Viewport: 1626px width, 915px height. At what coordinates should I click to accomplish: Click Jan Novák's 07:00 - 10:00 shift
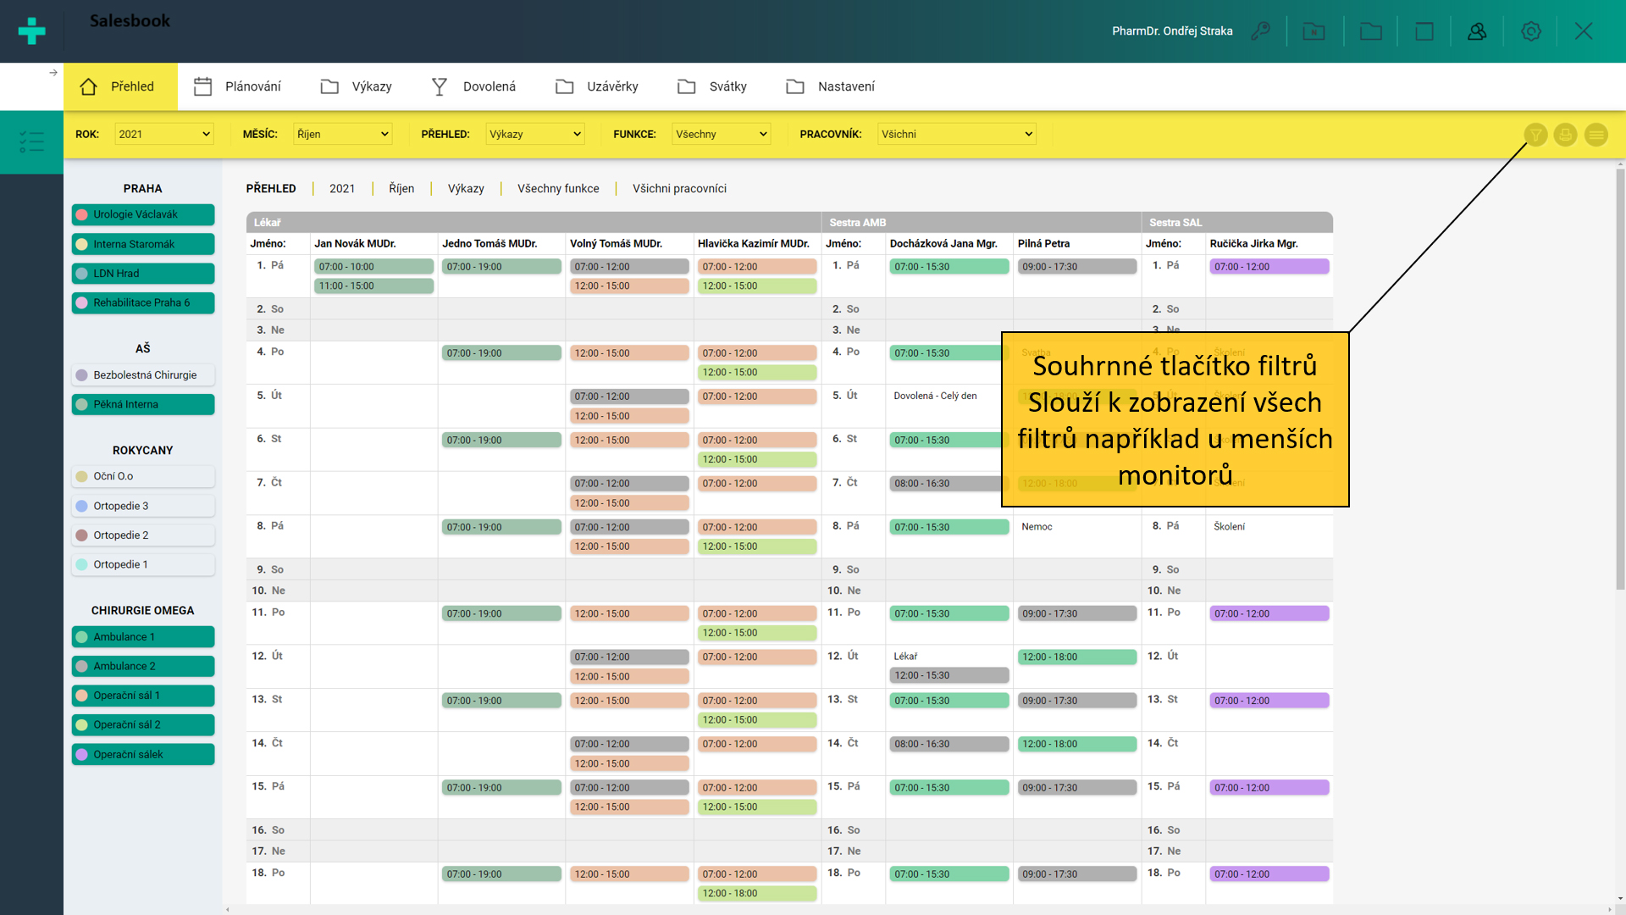tap(373, 266)
